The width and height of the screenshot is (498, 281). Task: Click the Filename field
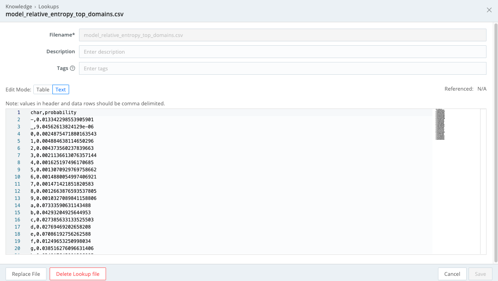tap(282, 35)
